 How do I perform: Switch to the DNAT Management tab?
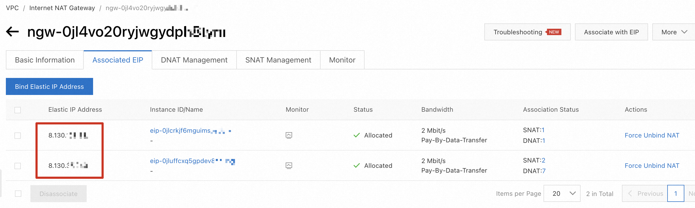(x=194, y=60)
